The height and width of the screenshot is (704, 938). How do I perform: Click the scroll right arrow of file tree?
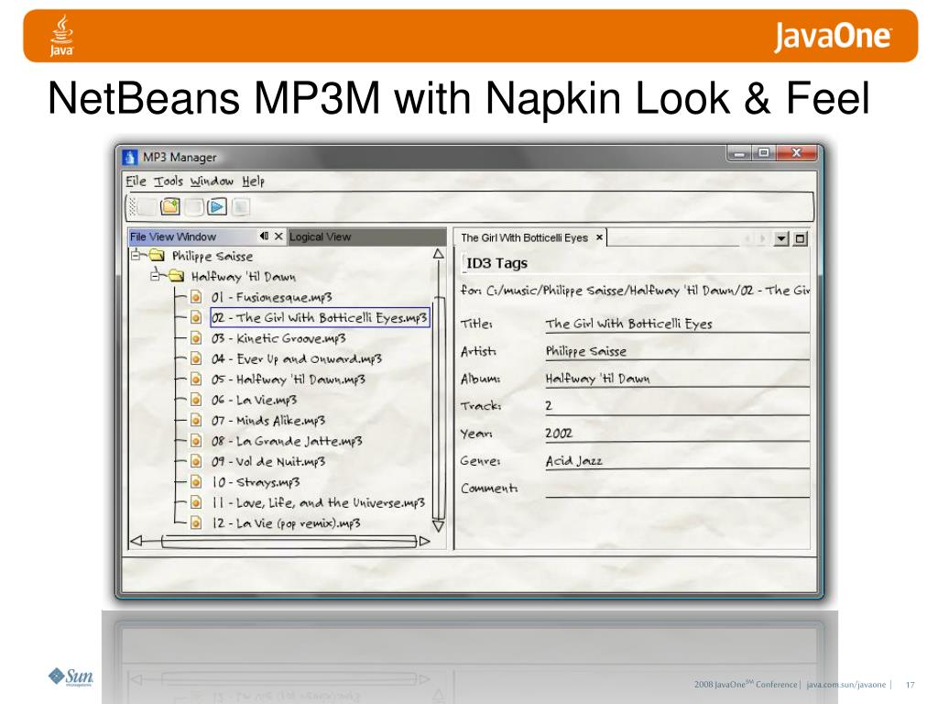click(x=424, y=541)
